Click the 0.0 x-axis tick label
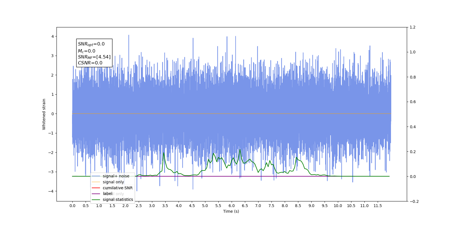 tap(72, 206)
